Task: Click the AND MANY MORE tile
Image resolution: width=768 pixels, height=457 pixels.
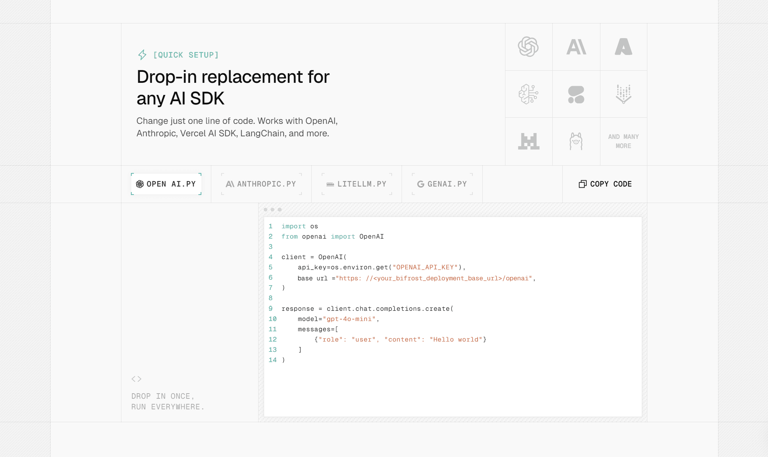Action: pyautogui.click(x=623, y=141)
